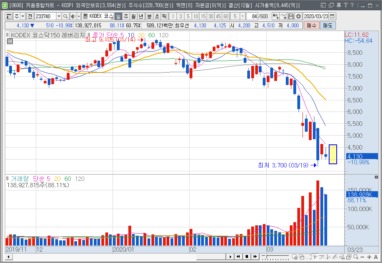Click the overlapping windows icon in bottom toolbar
Image resolution: width=382 pixels, height=263 pixels.
[x=302, y=257]
